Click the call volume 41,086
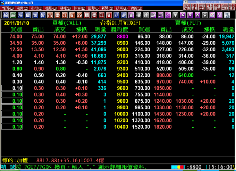The image size is (236, 171). (x=99, y=50)
